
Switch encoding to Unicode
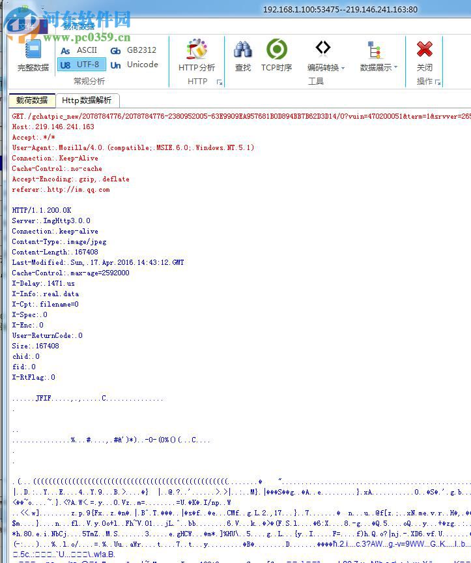tap(134, 65)
